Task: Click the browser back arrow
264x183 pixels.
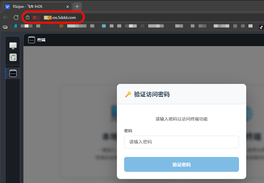Action: click(x=6, y=17)
